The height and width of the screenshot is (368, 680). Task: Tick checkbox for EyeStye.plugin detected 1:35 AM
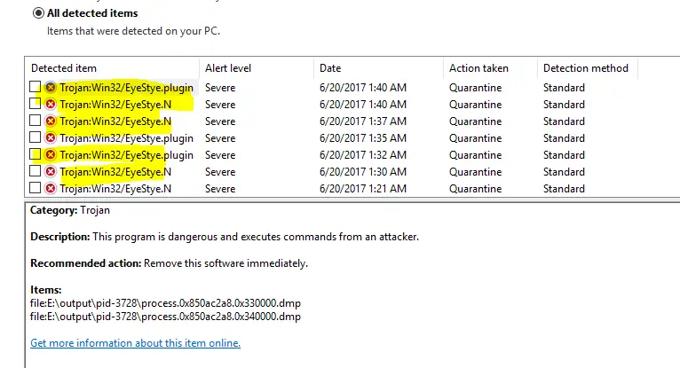pos(36,137)
